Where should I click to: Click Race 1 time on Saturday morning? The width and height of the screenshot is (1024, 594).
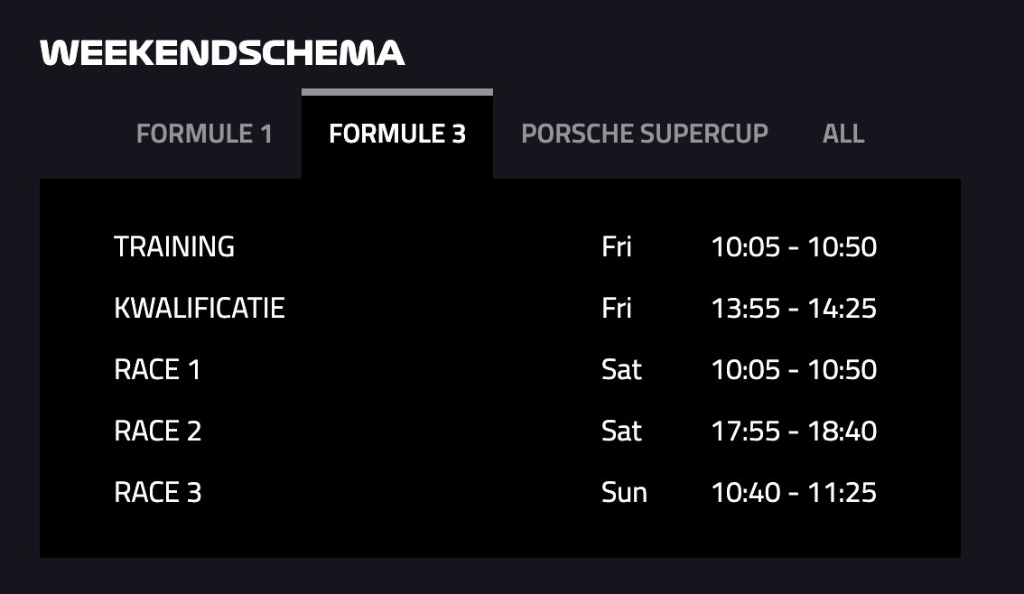794,369
